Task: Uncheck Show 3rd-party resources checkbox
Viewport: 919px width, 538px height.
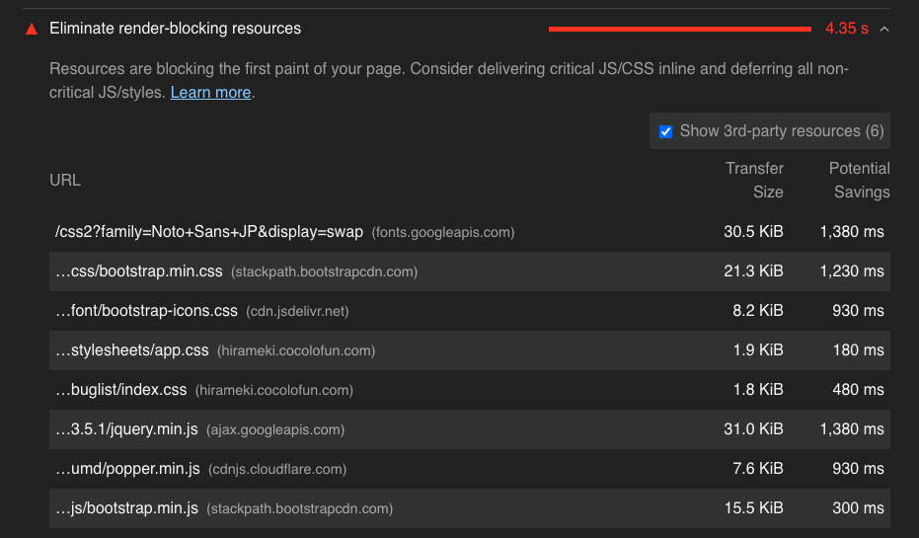Action: [x=665, y=131]
